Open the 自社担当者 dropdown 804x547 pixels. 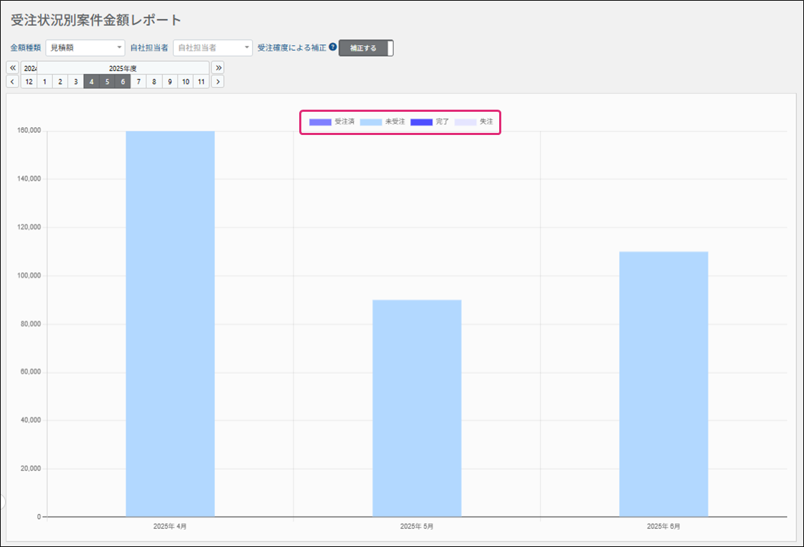pos(213,48)
